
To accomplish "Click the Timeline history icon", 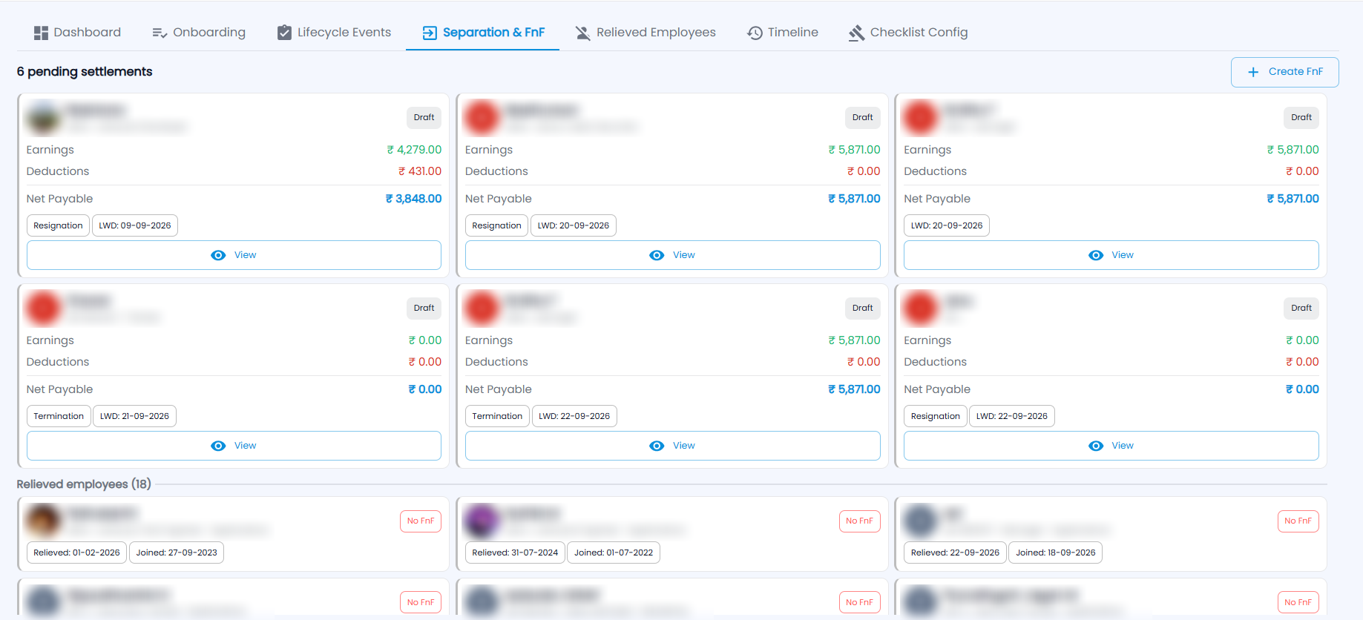I will (x=755, y=33).
